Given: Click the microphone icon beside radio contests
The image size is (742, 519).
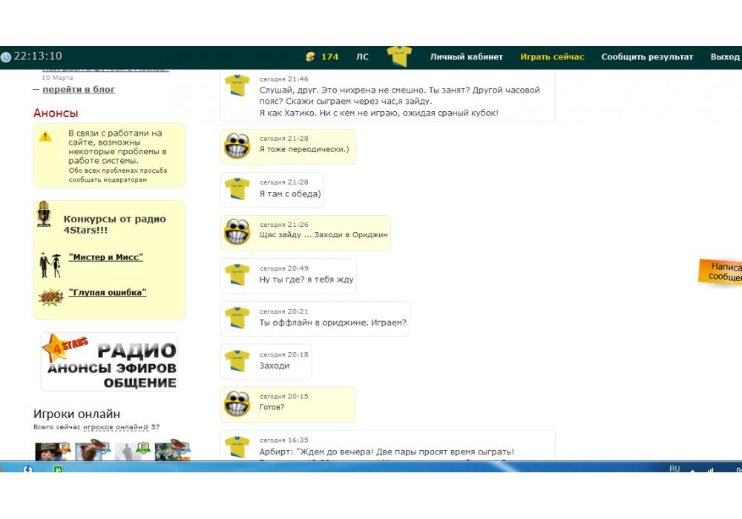Looking at the screenshot, I should 44,214.
